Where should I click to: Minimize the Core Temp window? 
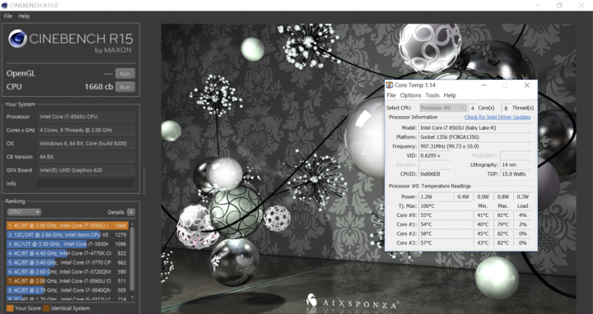pos(483,85)
